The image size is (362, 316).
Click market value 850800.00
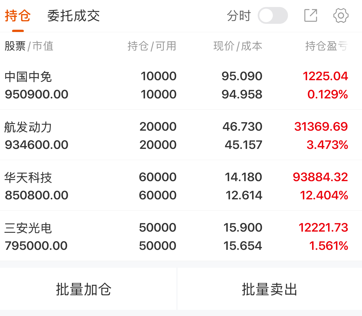[36, 195]
